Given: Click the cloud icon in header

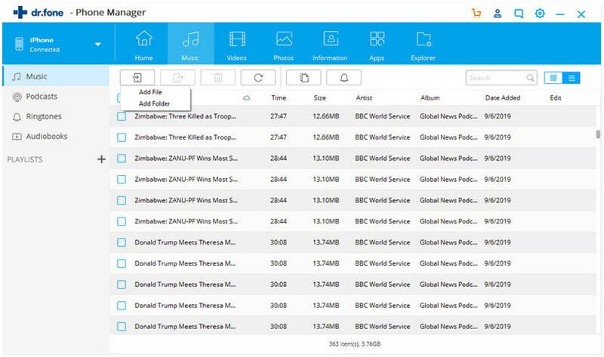Looking at the screenshot, I should (x=247, y=98).
